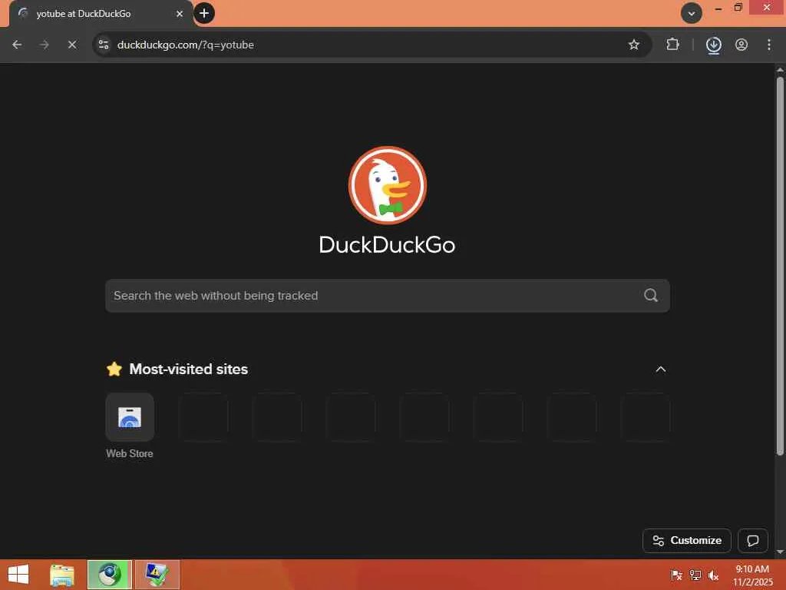The width and height of the screenshot is (786, 590).
Task: Collapse the Most-visited sites section
Action: pos(661,370)
